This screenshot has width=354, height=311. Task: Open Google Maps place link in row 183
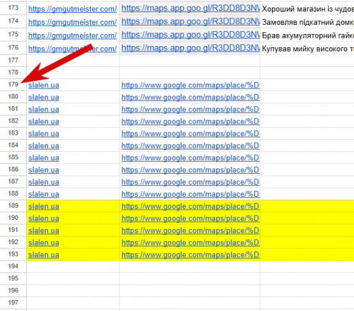pos(190,134)
